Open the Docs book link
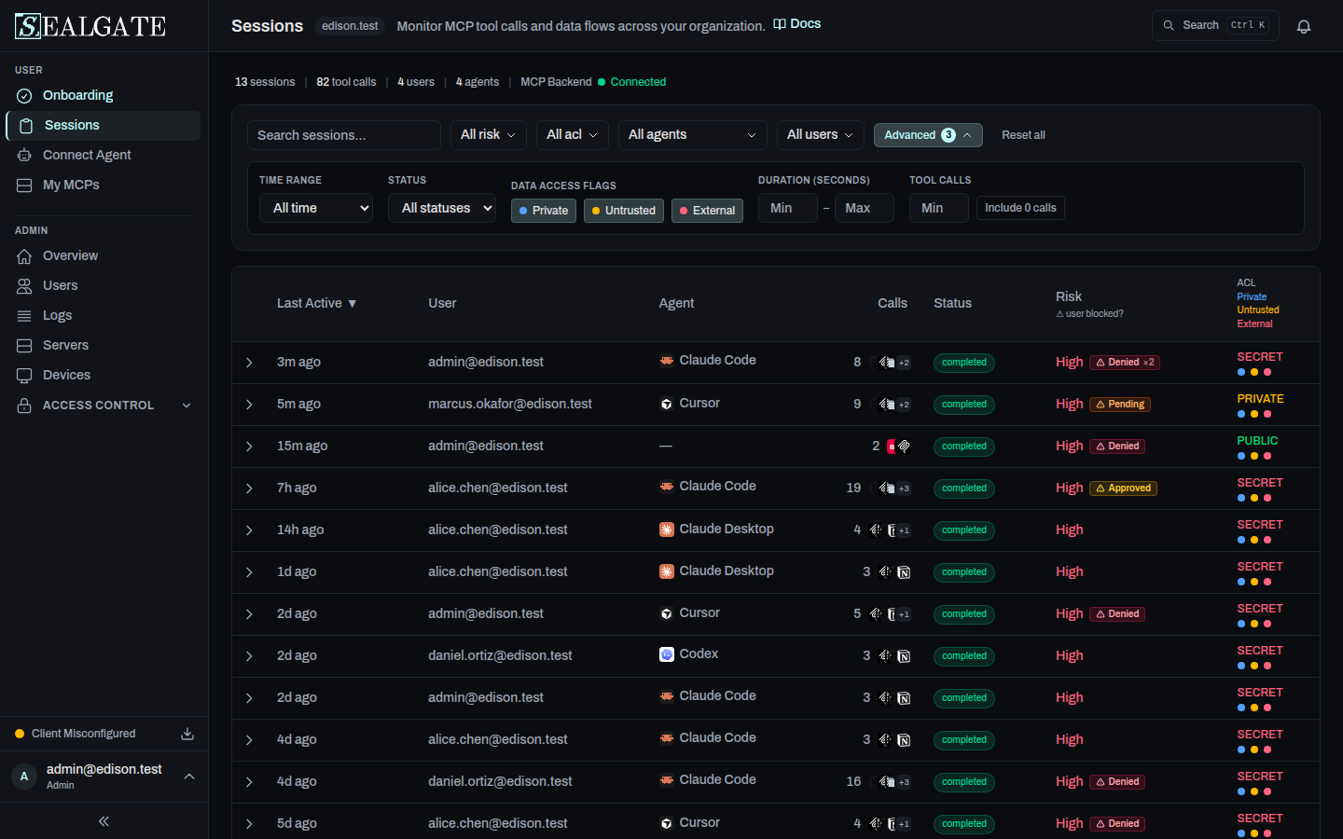 coord(797,24)
